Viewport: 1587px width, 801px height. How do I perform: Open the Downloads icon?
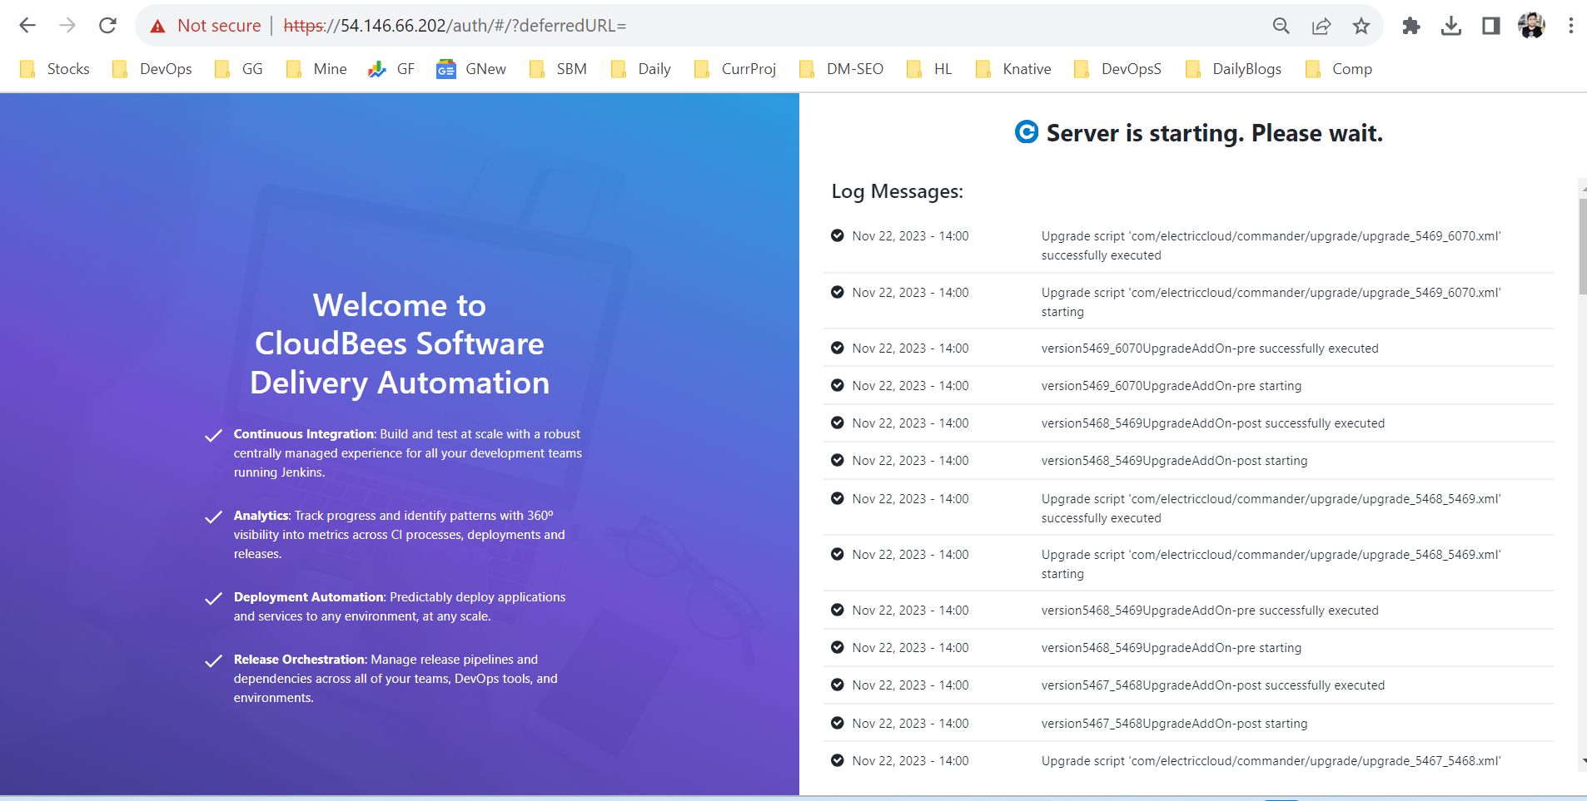[x=1450, y=26]
